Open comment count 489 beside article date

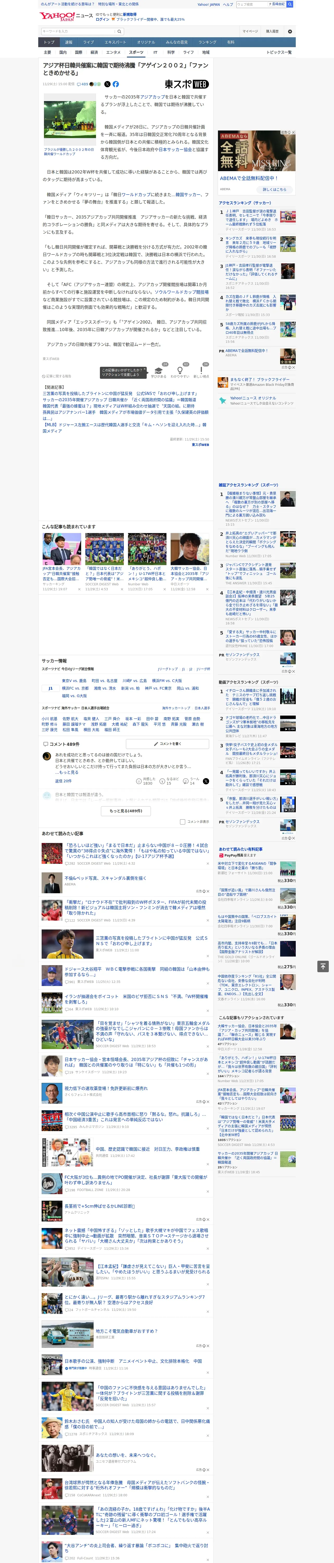pos(82,84)
